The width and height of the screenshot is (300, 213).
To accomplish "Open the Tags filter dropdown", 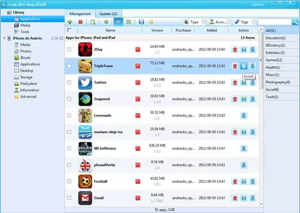I will (245, 22).
